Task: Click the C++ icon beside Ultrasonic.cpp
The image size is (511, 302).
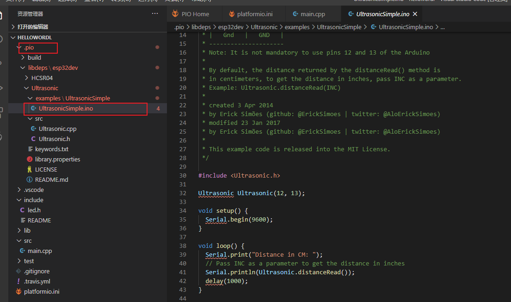Action: [33, 129]
